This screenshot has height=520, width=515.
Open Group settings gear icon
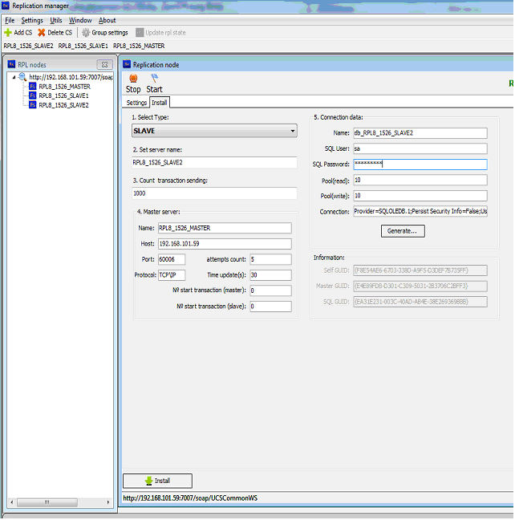pyautogui.click(x=86, y=33)
